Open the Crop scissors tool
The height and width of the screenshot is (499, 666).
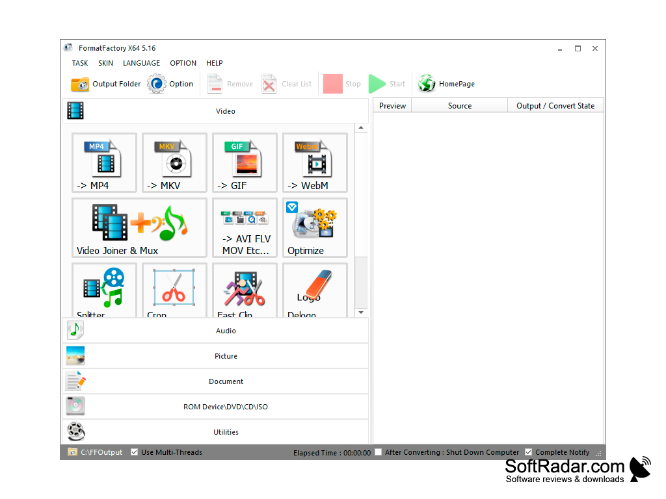pos(174,290)
